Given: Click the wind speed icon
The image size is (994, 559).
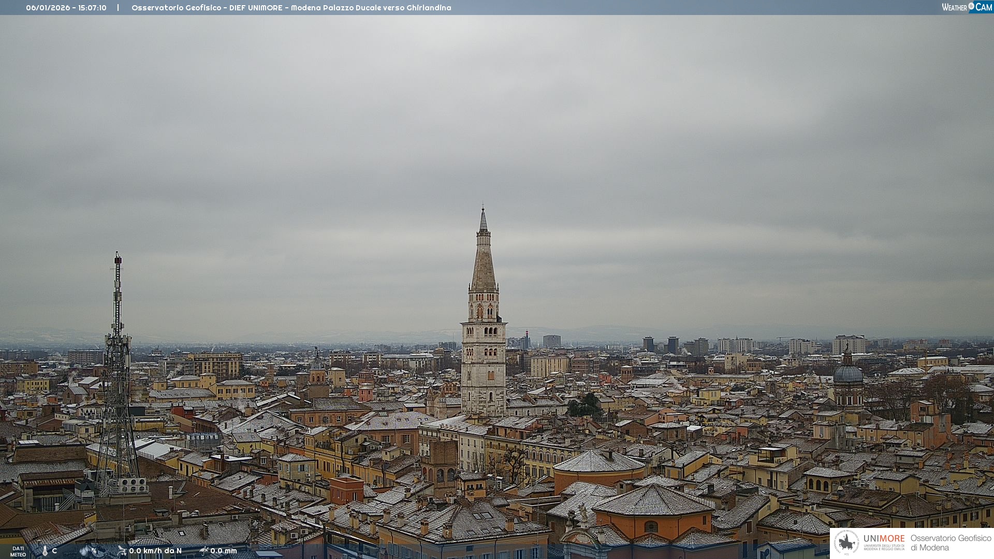Looking at the screenshot, I should coord(122,551).
